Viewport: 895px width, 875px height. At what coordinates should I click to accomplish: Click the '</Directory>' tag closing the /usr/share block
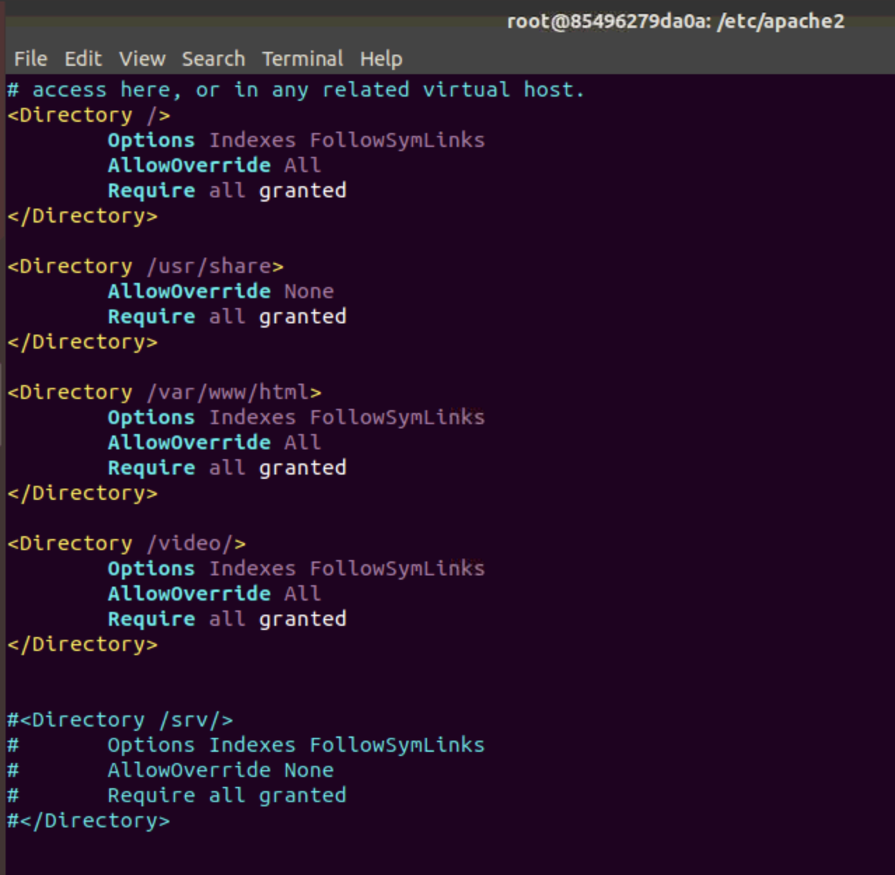click(83, 342)
